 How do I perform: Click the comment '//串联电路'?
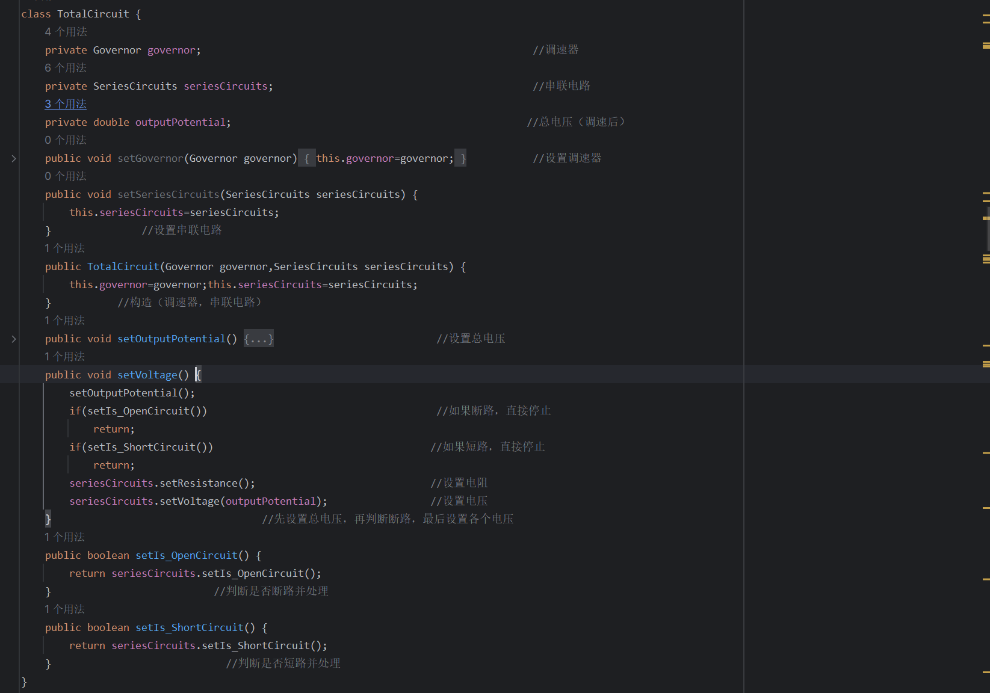click(x=562, y=85)
